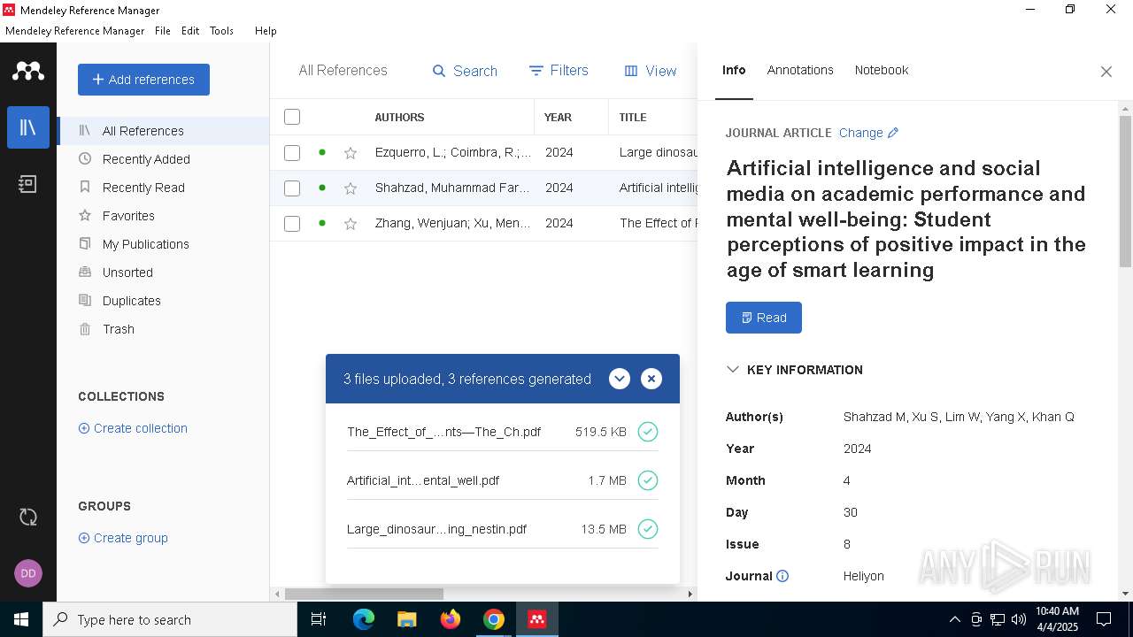Image resolution: width=1133 pixels, height=637 pixels.
Task: Switch to the Notebook tab
Action: point(882,70)
